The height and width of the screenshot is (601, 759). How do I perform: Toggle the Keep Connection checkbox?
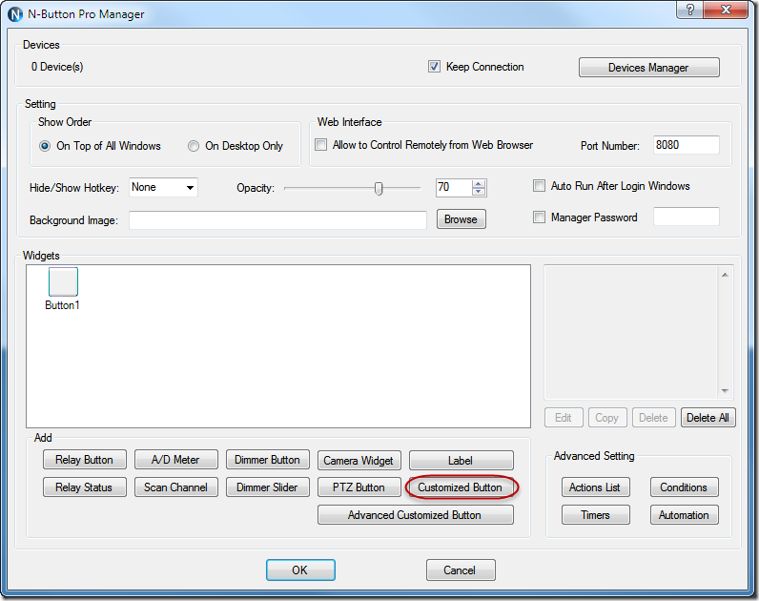tap(434, 67)
